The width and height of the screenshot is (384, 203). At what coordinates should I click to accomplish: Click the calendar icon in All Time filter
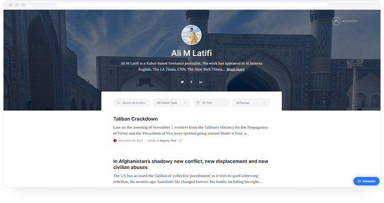click(198, 103)
